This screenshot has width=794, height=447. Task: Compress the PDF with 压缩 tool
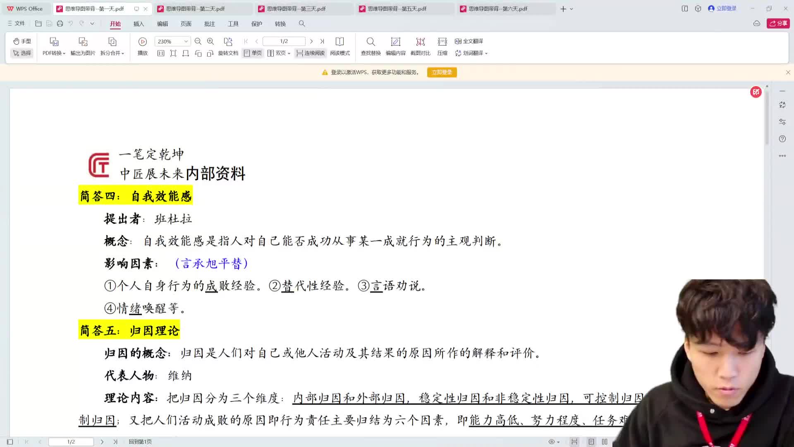click(442, 46)
